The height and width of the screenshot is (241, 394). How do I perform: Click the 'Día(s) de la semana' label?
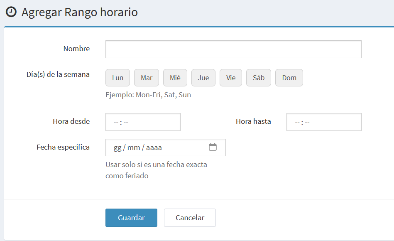click(58, 74)
